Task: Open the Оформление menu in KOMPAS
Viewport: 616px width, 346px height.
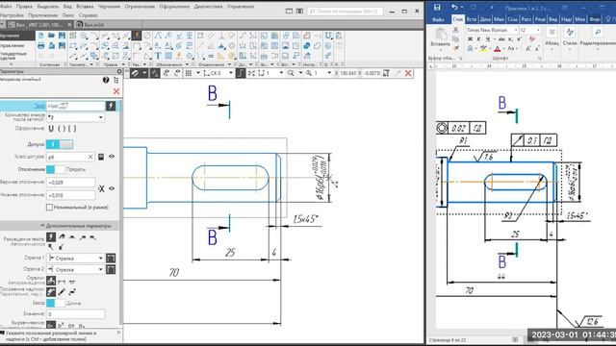Action: (x=174, y=7)
